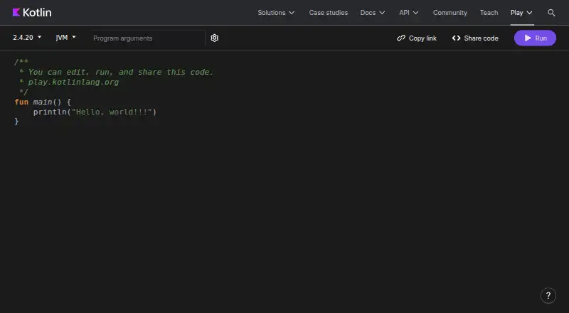
Task: Open Kotlin version 2.4.20 dropdown
Action: click(27, 38)
